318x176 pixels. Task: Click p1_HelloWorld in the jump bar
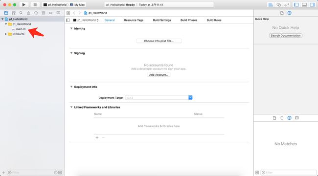pos(95,13)
